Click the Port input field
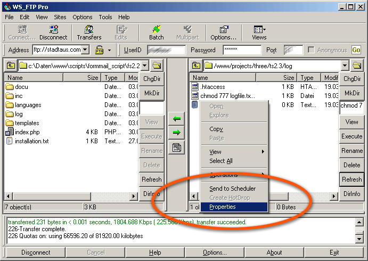The width and height of the screenshot is (368, 261). 293,50
